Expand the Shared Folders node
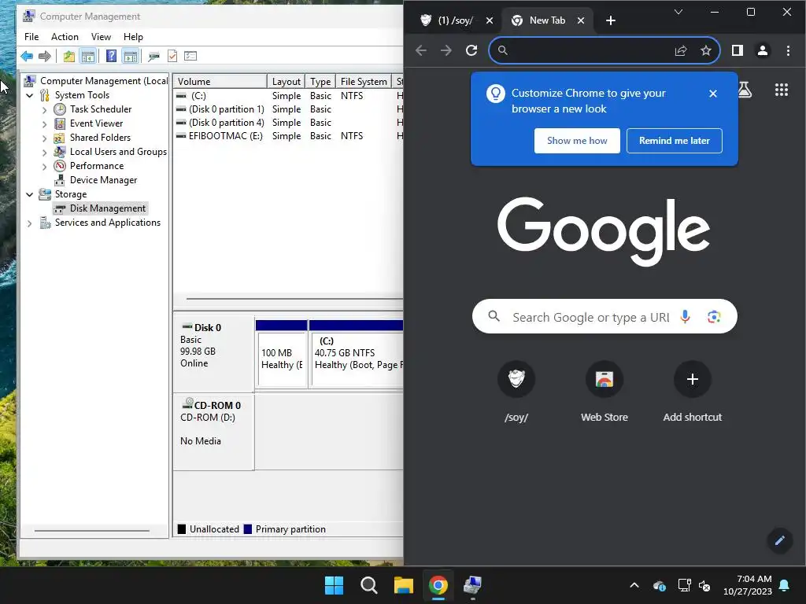The width and height of the screenshot is (806, 604). pos(44,138)
